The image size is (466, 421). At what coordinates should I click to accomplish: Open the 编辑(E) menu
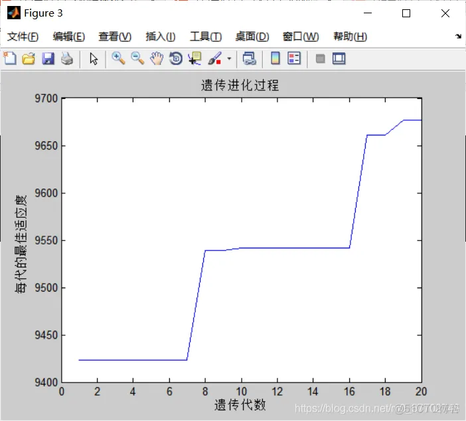point(69,37)
